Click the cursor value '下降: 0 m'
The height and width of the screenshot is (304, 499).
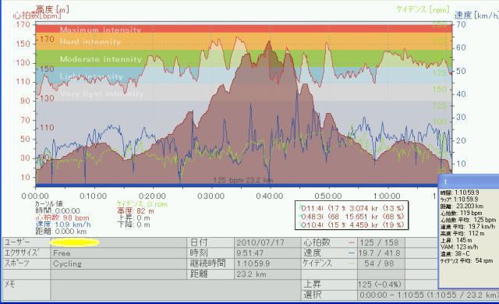click(x=133, y=224)
